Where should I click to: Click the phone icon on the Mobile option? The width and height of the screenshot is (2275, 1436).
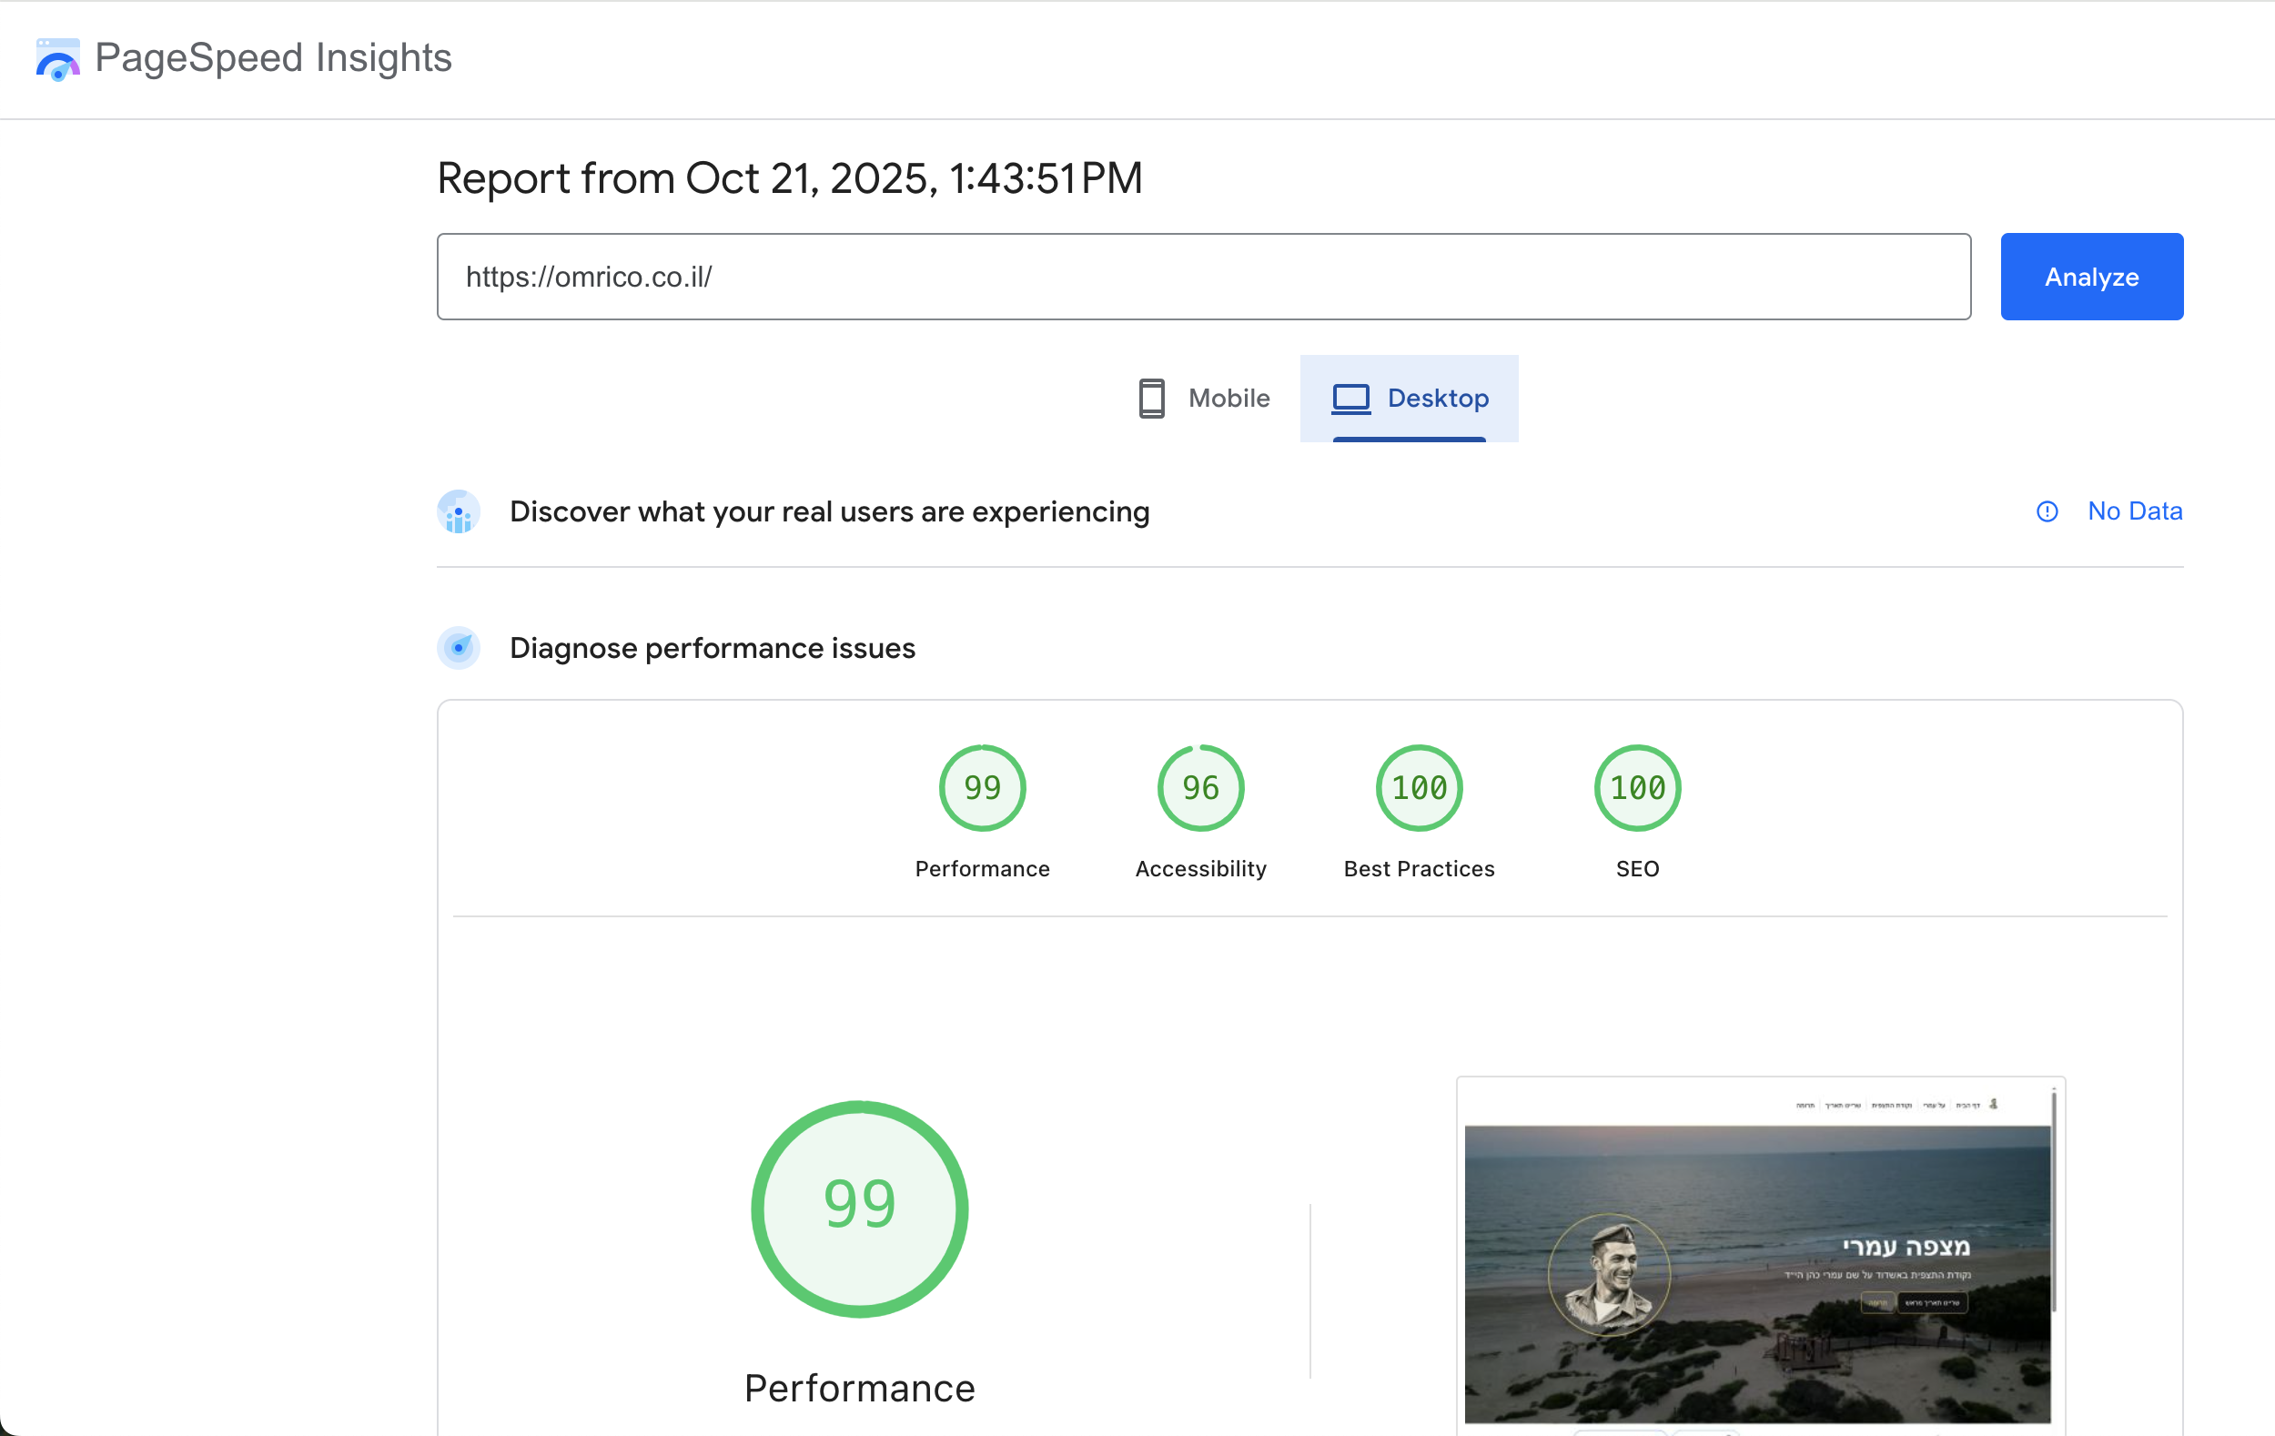pyautogui.click(x=1152, y=398)
